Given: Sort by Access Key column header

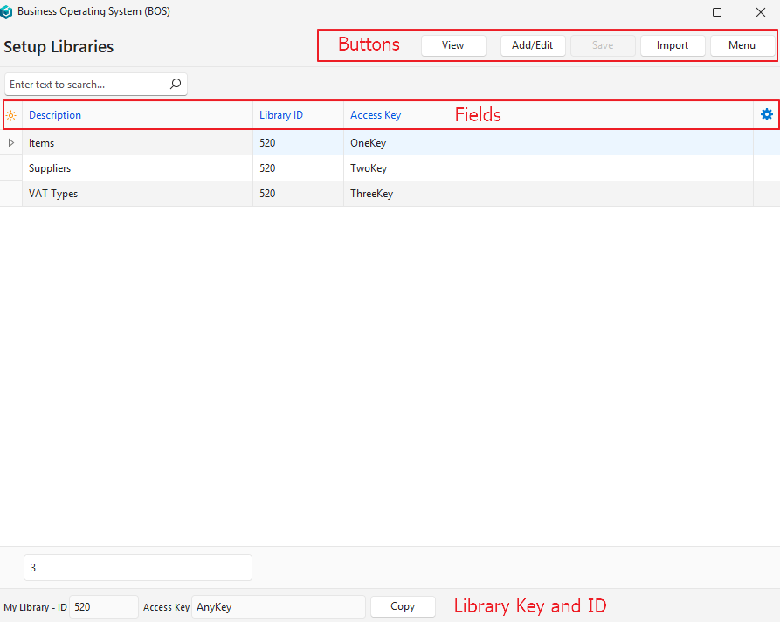Looking at the screenshot, I should 376,115.
